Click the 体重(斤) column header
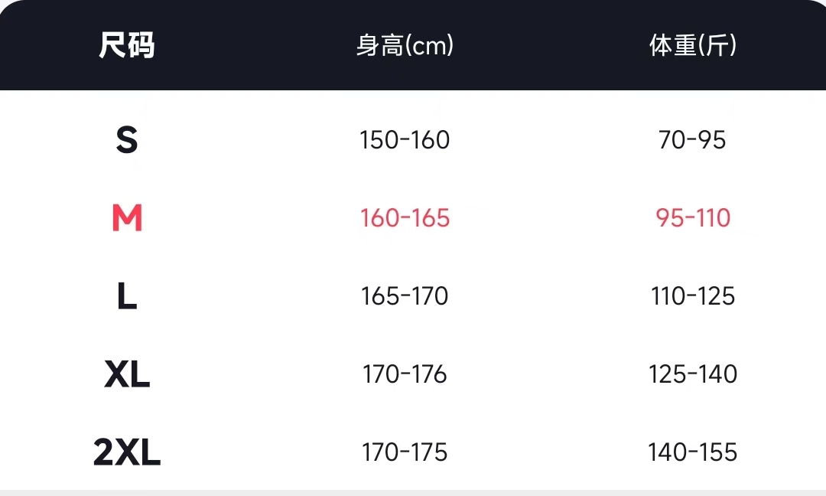The width and height of the screenshot is (826, 496). click(693, 46)
